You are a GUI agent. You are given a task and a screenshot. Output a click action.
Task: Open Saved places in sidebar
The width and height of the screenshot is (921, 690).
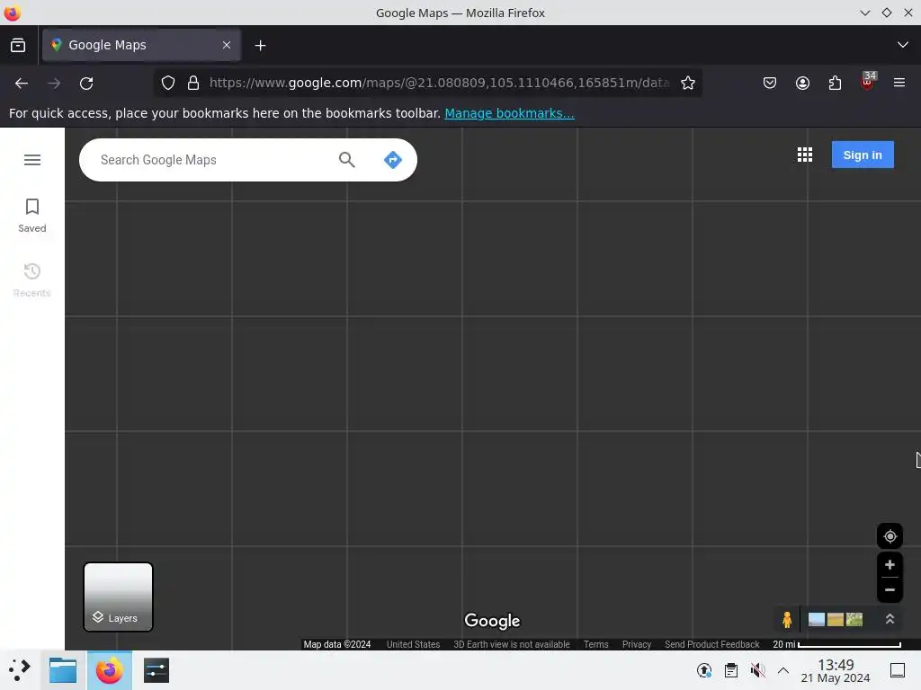(x=32, y=216)
